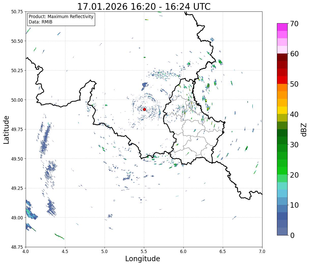The height and width of the screenshot is (265, 310).
Task: Click the longitude tick label 6.5
Action: click(x=223, y=251)
